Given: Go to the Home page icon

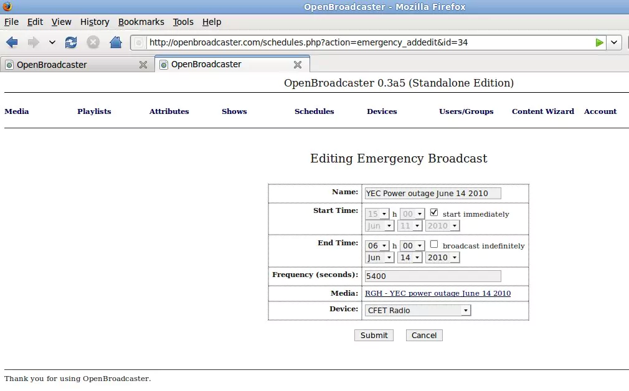Looking at the screenshot, I should click(x=116, y=42).
